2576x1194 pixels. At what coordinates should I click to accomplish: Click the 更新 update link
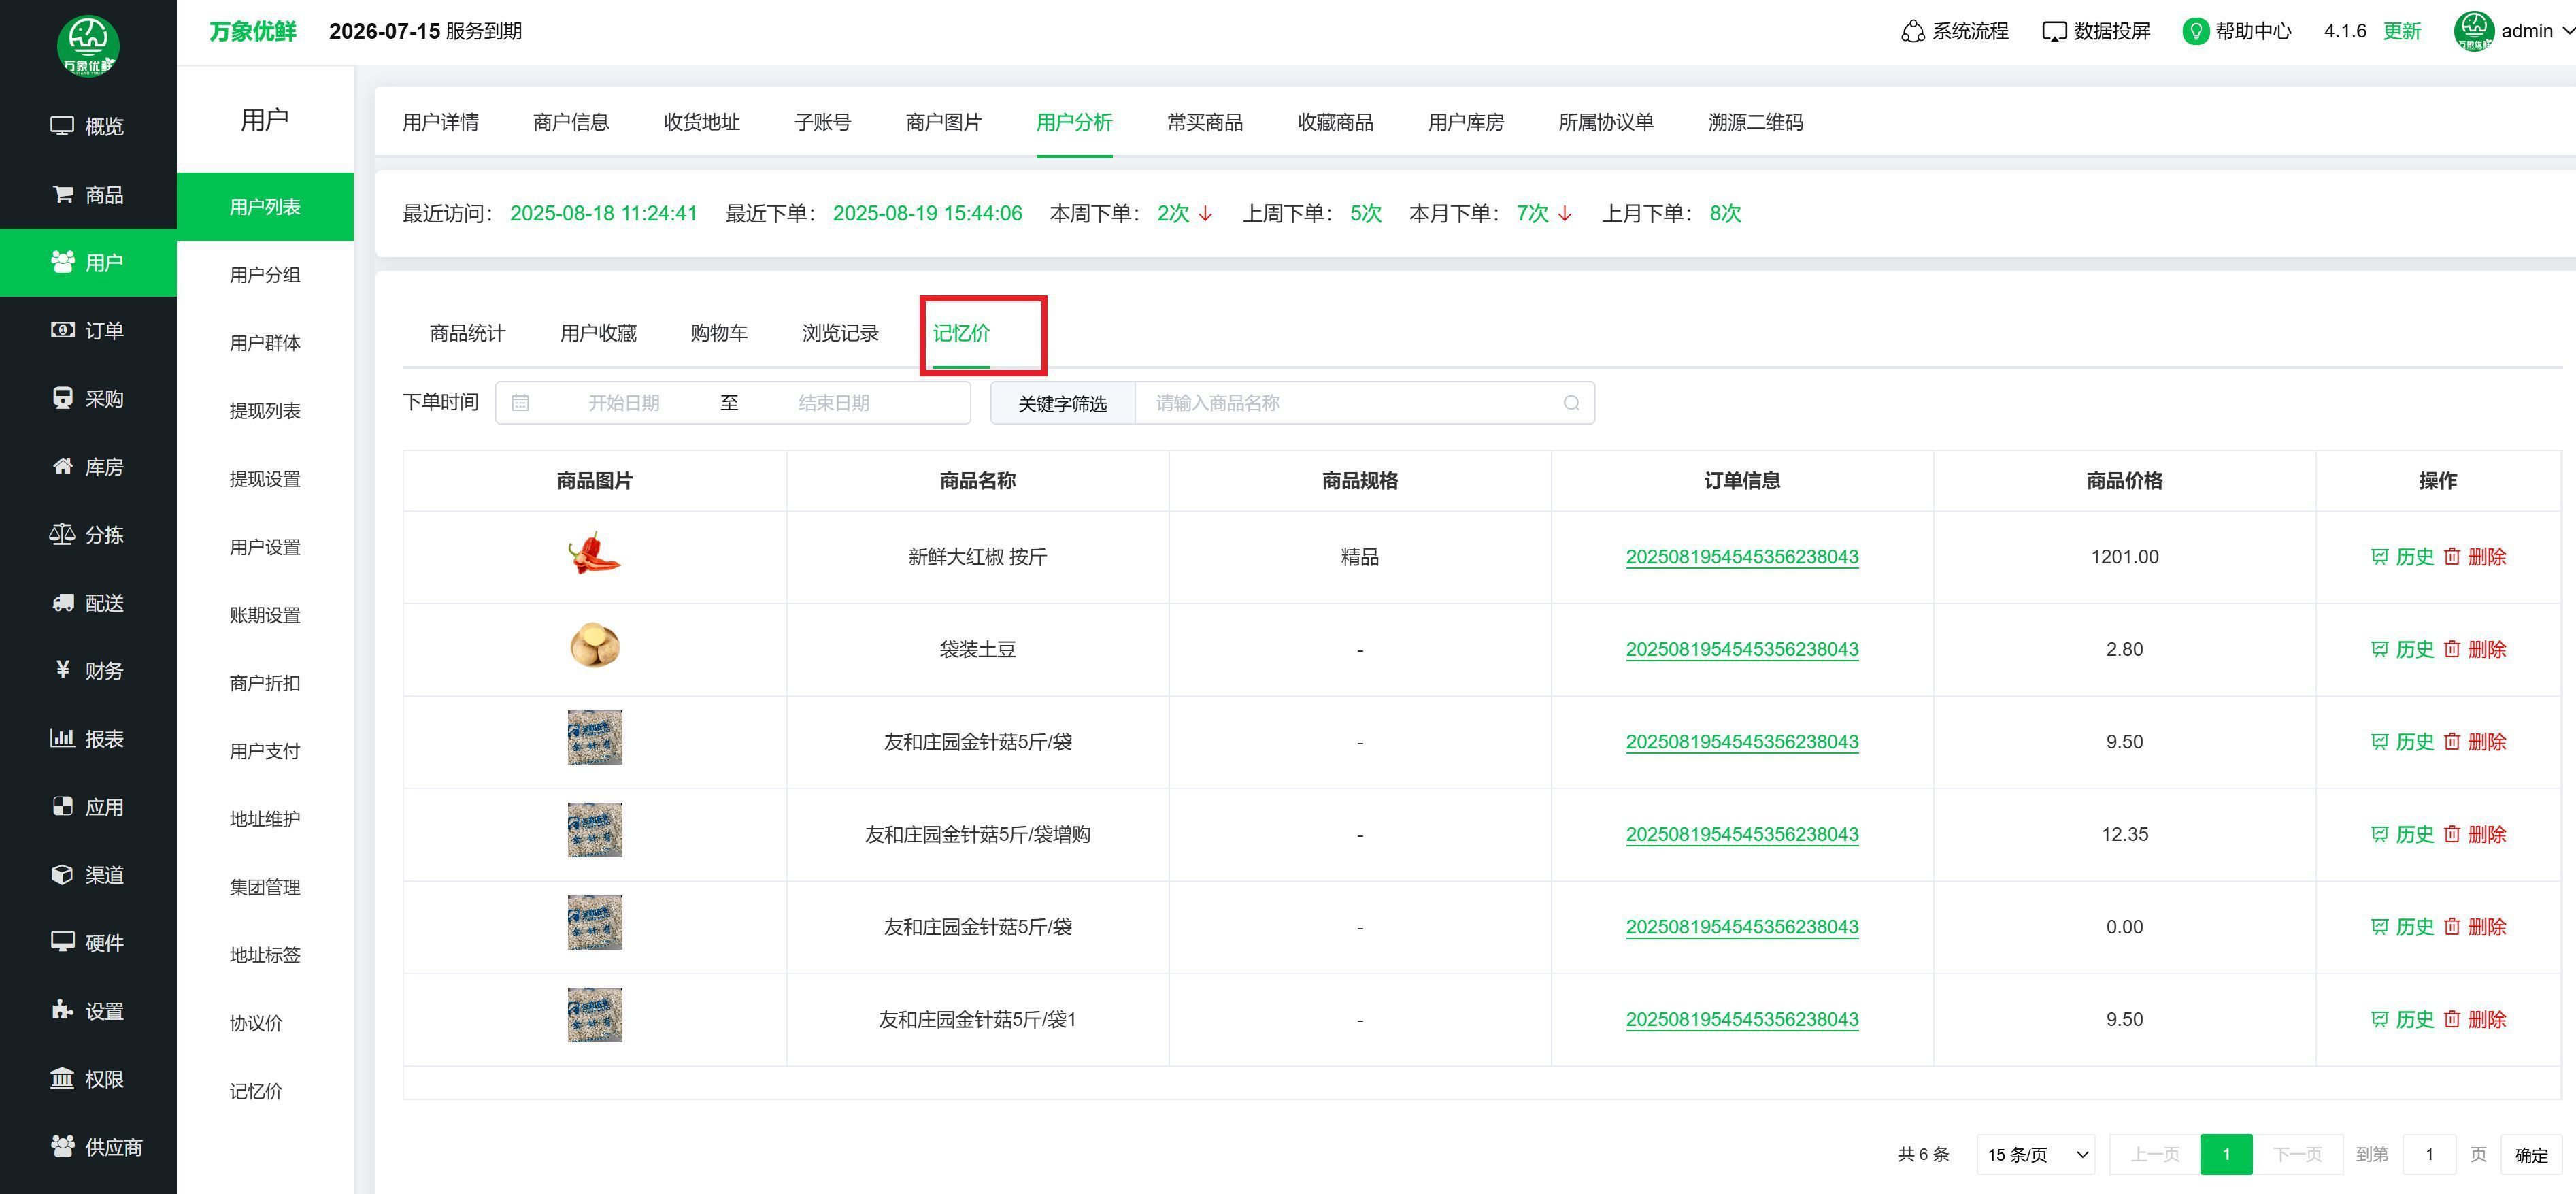pos(2401,31)
